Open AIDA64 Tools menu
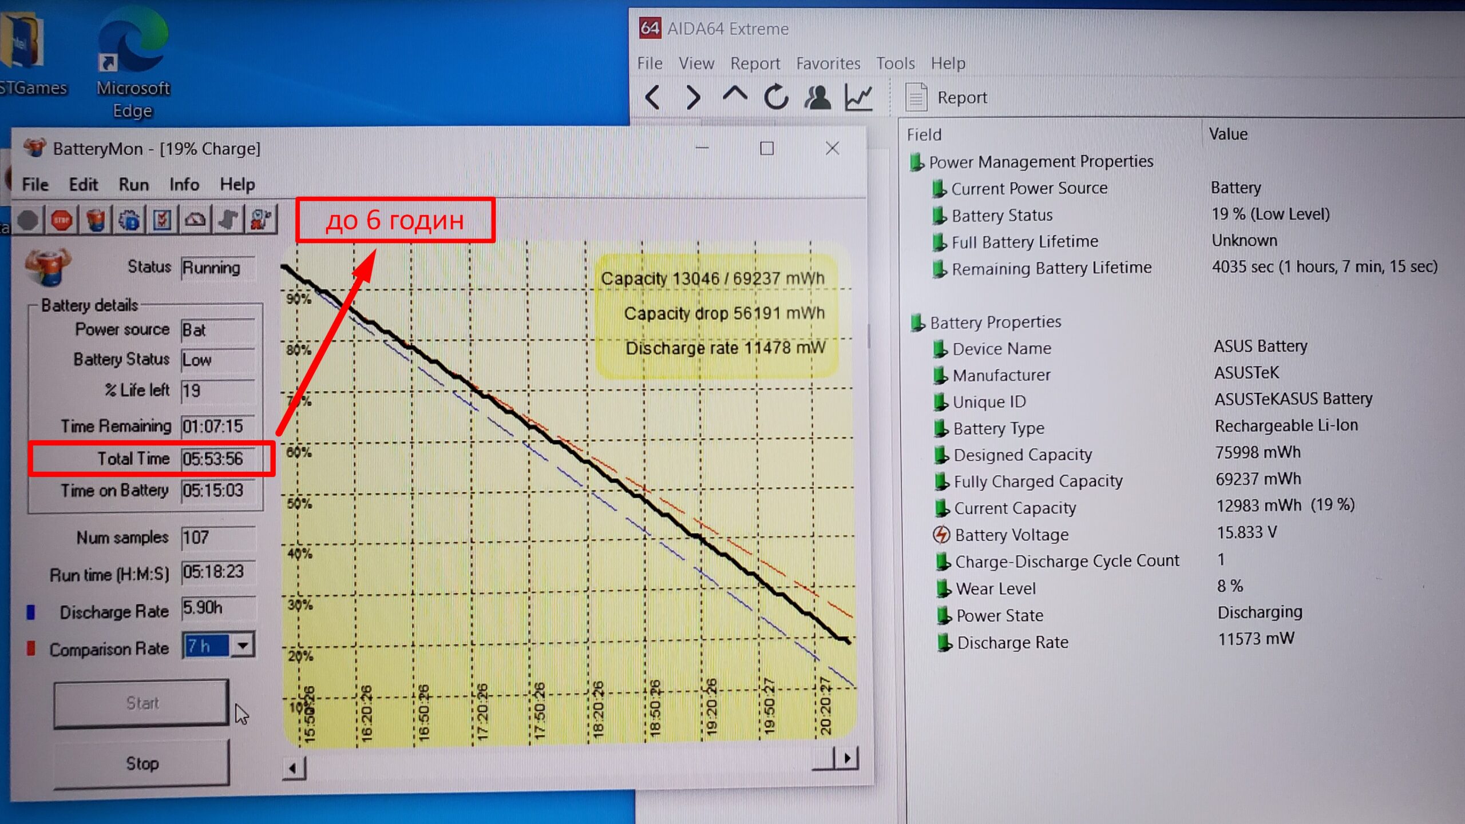 (895, 63)
